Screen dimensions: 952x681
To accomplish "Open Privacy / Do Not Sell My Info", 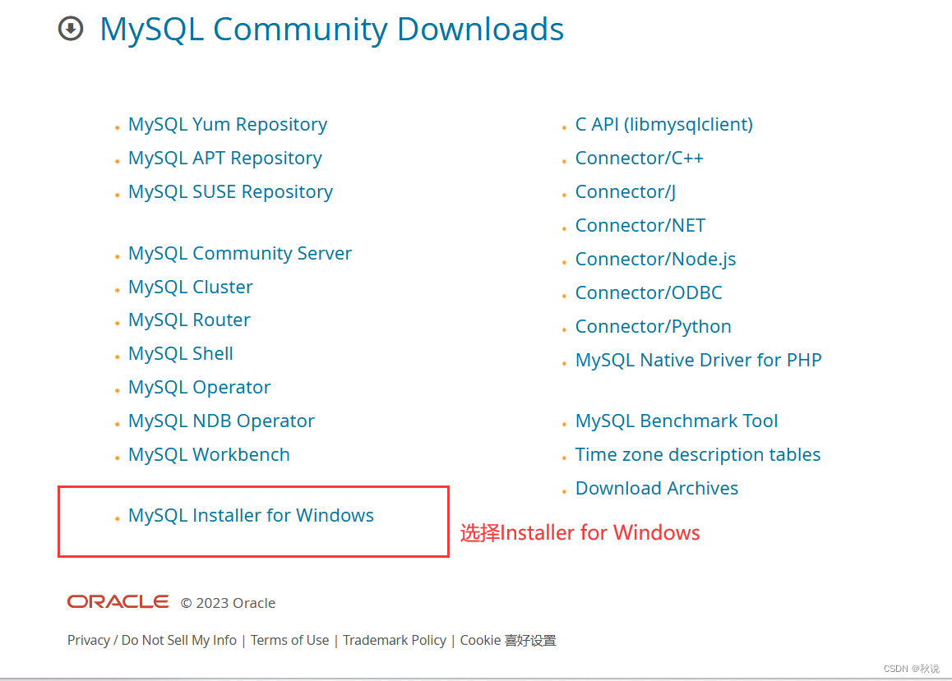I will [152, 641].
